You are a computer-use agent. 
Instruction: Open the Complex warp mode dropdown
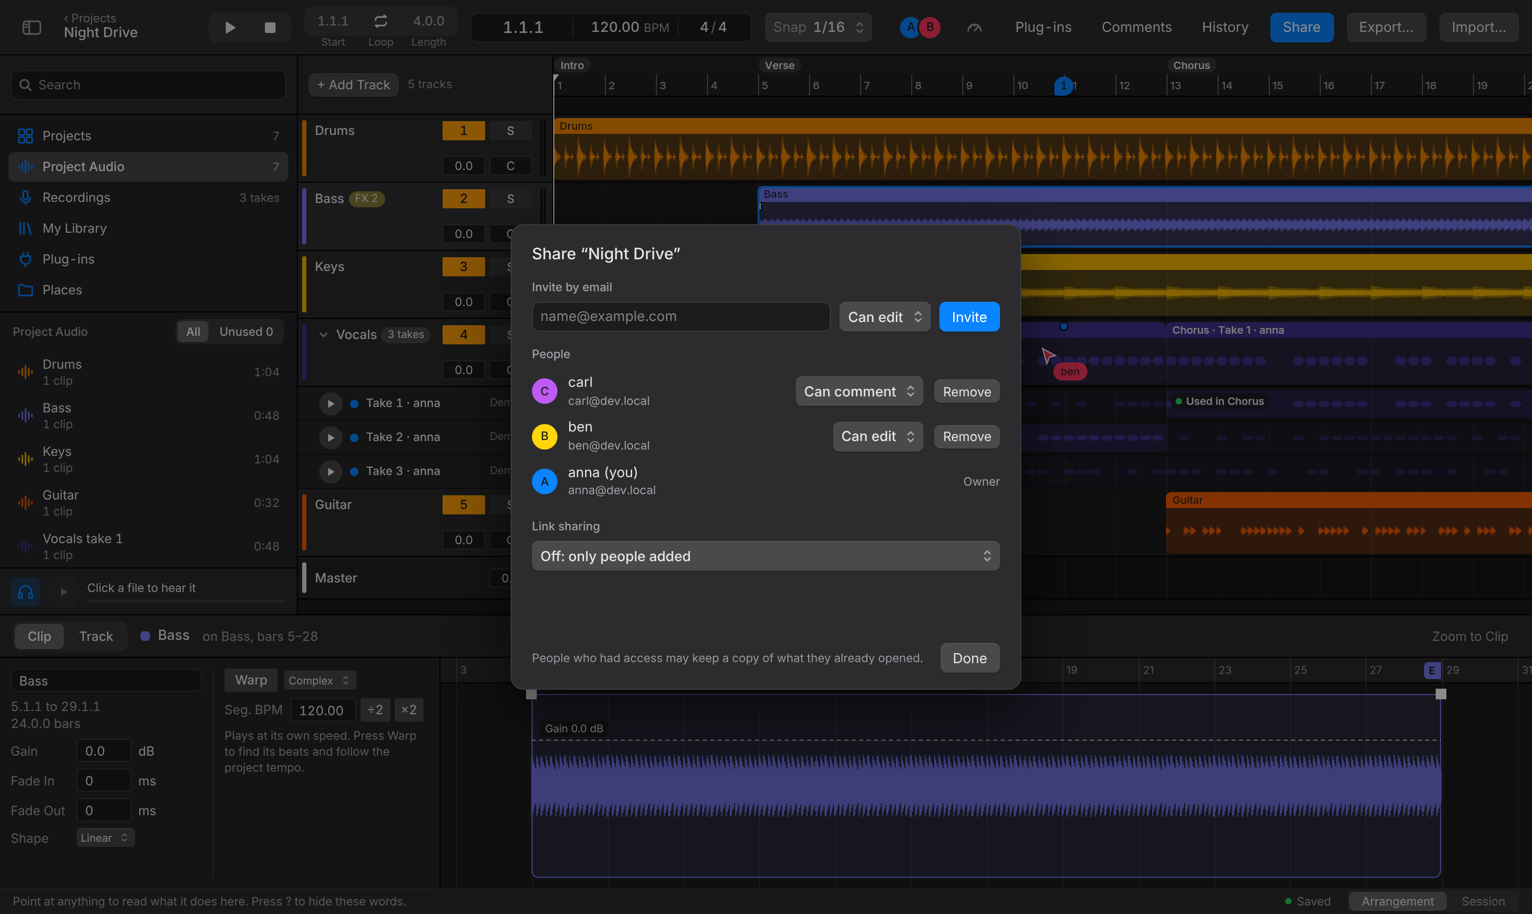pyautogui.click(x=319, y=681)
